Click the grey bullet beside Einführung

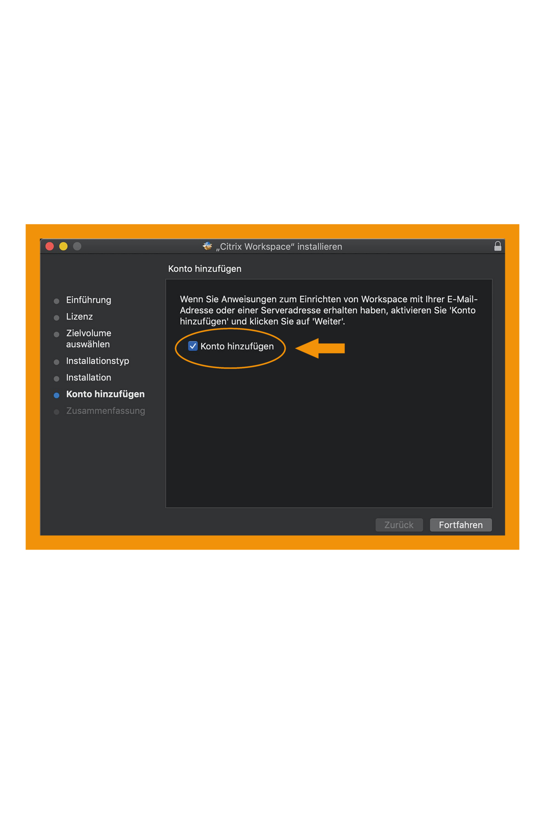[x=56, y=301]
